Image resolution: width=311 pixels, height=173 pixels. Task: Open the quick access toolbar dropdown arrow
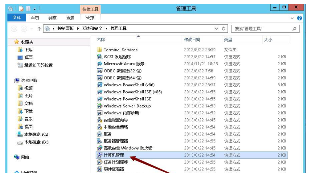[35, 8]
